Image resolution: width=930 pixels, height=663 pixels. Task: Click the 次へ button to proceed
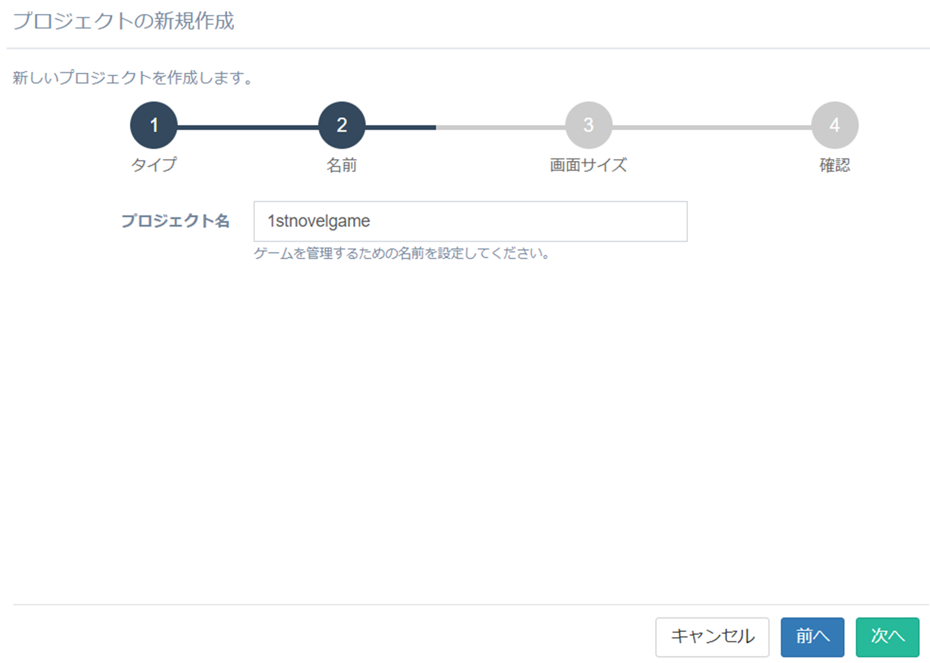887,636
